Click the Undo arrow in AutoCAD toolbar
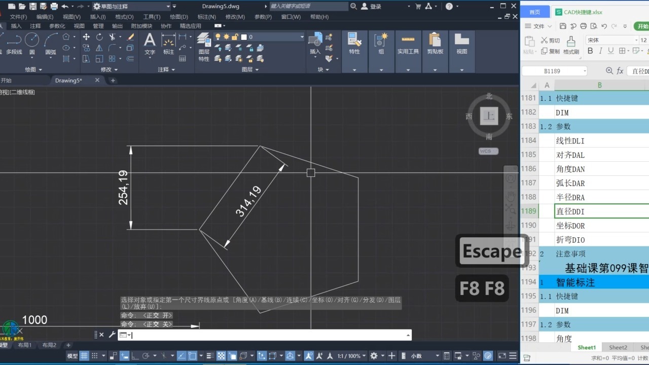649x365 pixels. click(64, 7)
